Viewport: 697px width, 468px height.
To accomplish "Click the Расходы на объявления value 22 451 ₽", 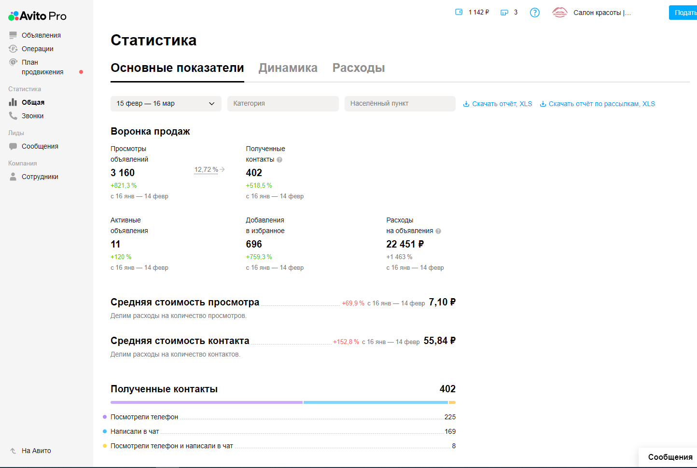I will [x=405, y=244].
